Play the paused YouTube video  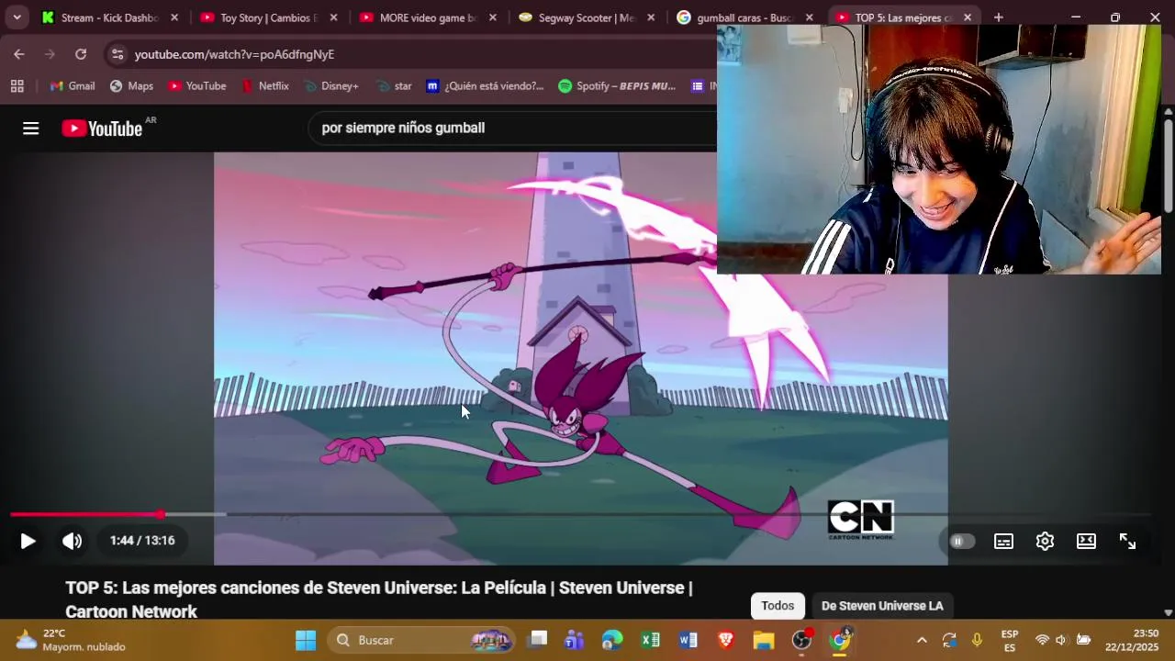pyautogui.click(x=28, y=541)
